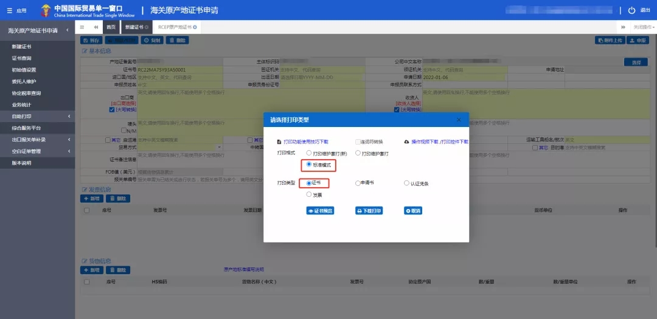Click 下载打印 printer button
This screenshot has height=319, width=657.
(369, 211)
